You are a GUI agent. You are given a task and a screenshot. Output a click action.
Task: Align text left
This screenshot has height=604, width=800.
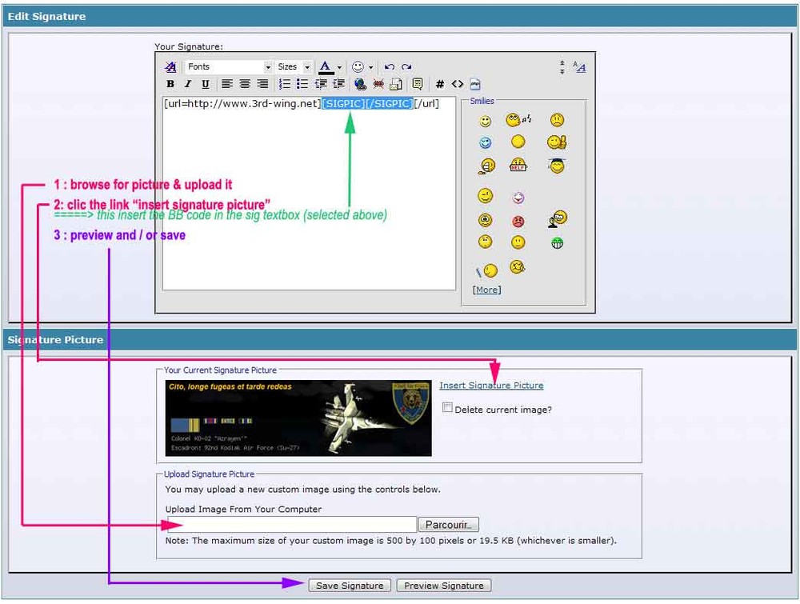coord(227,84)
